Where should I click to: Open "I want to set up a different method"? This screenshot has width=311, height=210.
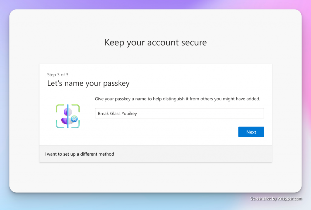(x=79, y=154)
